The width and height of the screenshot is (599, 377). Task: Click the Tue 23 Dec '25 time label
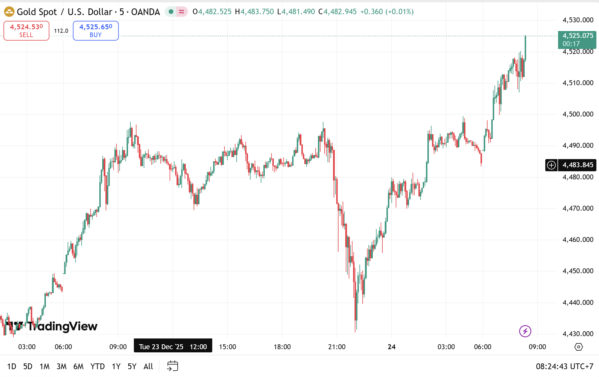[x=173, y=347]
